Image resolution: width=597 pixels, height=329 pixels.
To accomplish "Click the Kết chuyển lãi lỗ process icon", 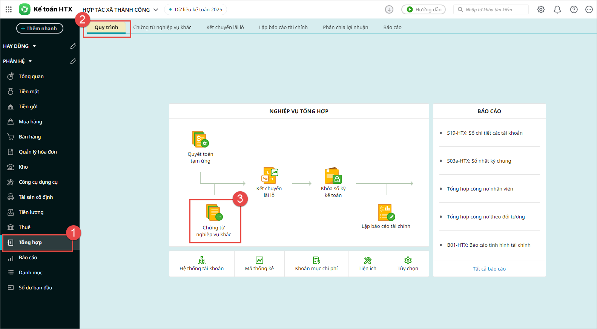I will 269,175.
